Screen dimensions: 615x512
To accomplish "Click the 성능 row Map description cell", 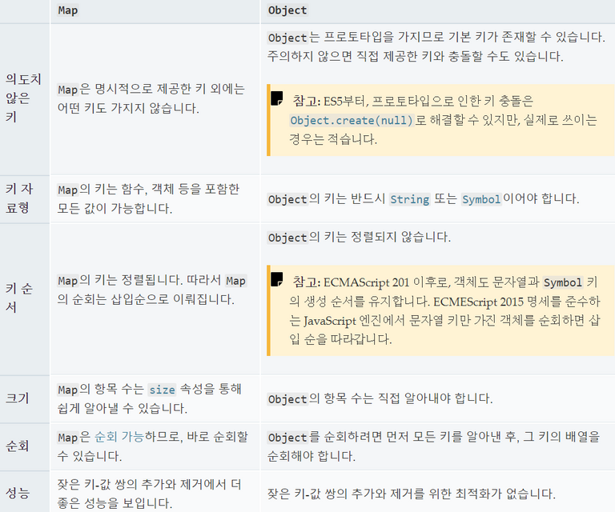I will click(155, 492).
